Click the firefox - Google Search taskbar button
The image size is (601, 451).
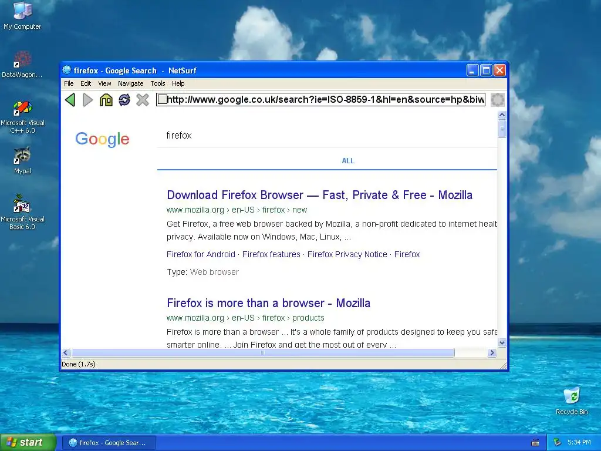109,443
